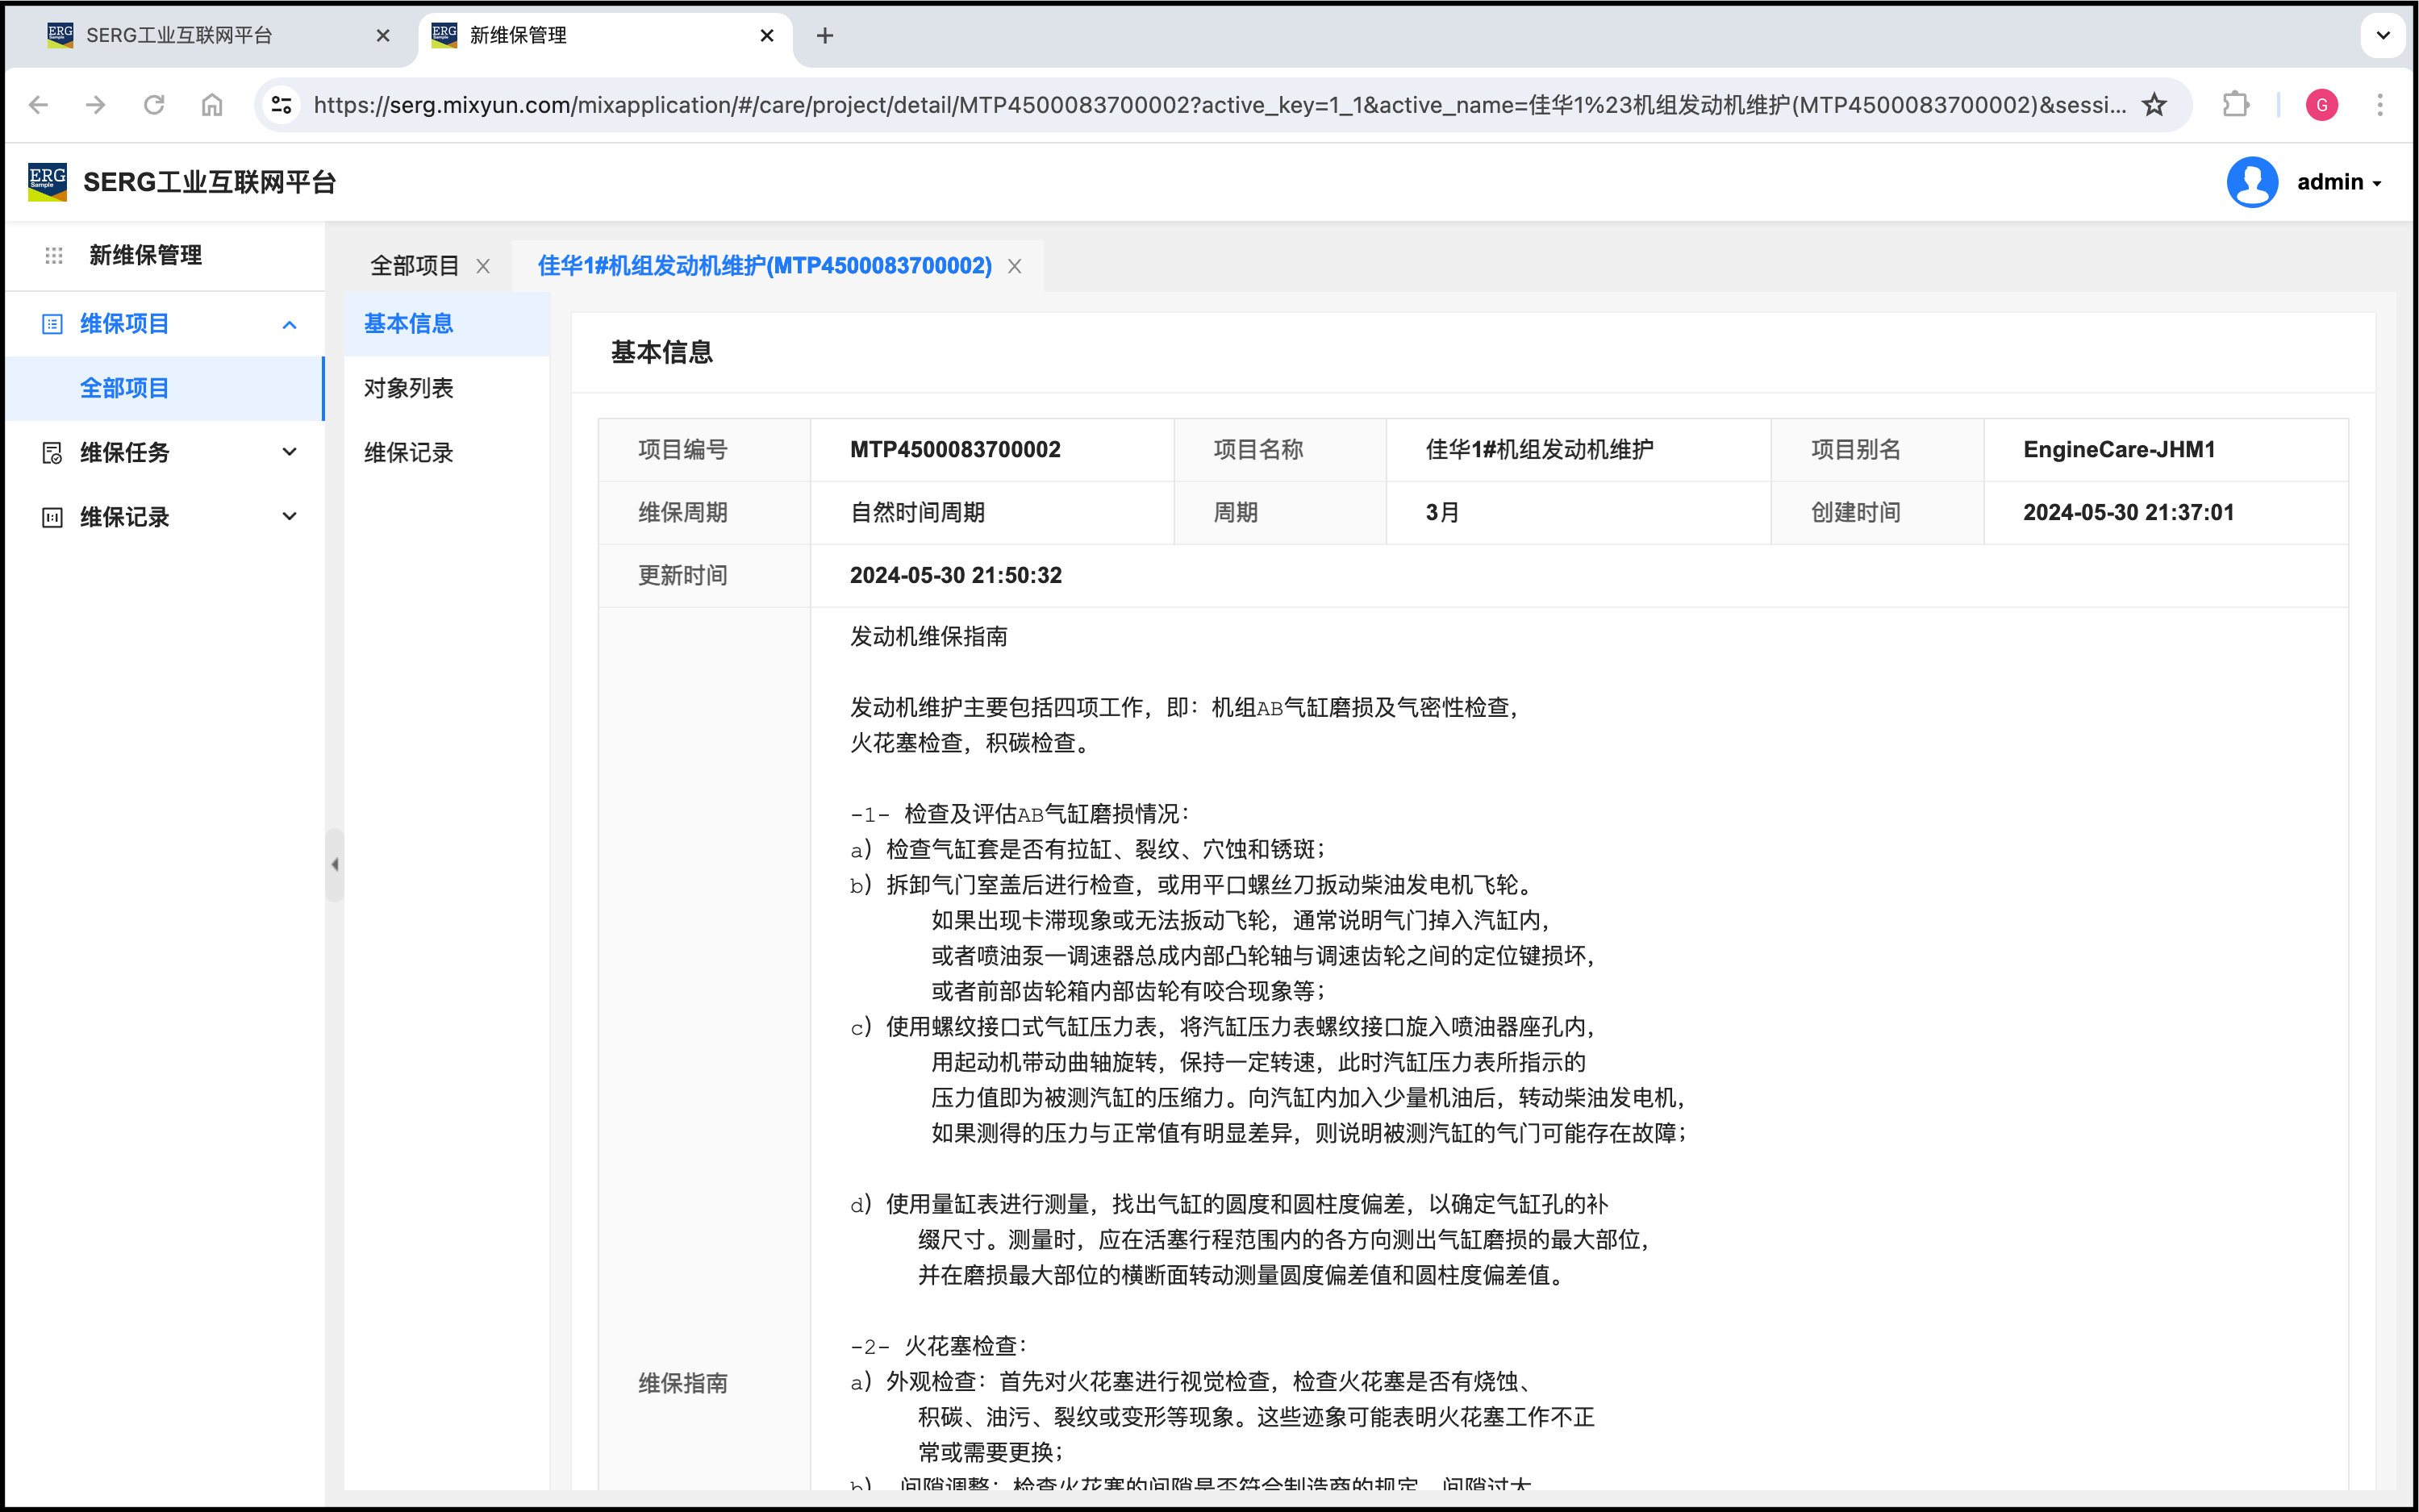Expand the 维保任务 submenu
The image size is (2419, 1512).
[x=290, y=452]
